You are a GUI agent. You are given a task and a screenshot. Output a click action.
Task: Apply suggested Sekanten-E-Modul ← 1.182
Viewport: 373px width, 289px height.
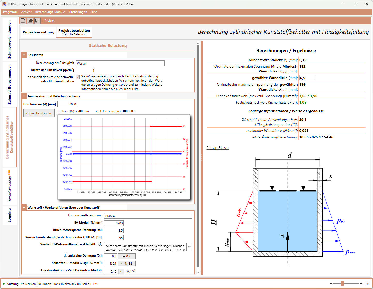126,263
